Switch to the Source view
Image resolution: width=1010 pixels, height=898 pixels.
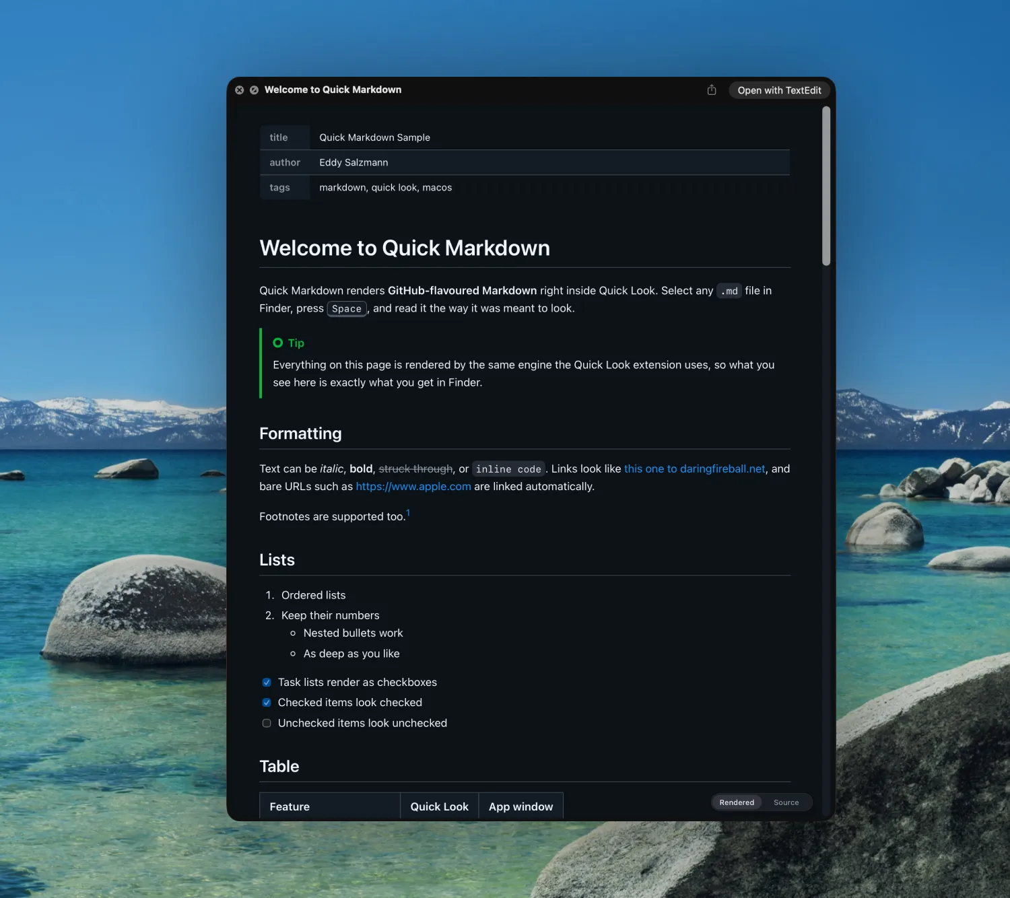(786, 802)
